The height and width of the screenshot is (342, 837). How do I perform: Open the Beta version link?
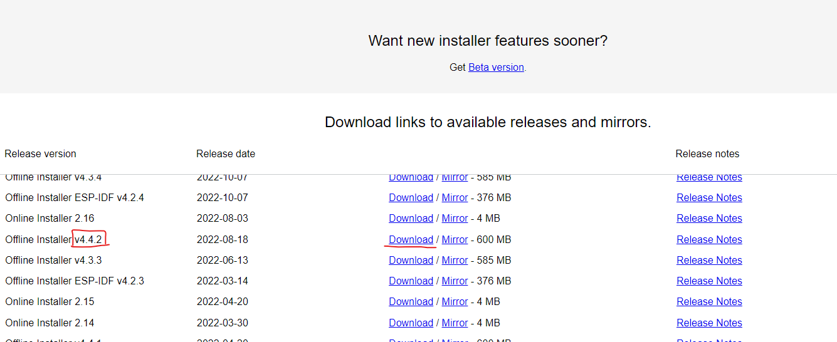pyautogui.click(x=496, y=67)
